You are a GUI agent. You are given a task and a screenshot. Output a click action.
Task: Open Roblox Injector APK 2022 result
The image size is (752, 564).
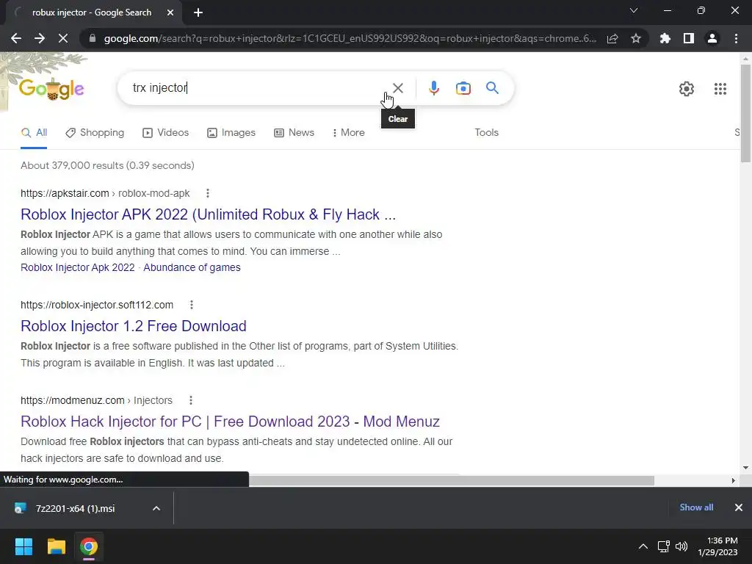(x=208, y=214)
